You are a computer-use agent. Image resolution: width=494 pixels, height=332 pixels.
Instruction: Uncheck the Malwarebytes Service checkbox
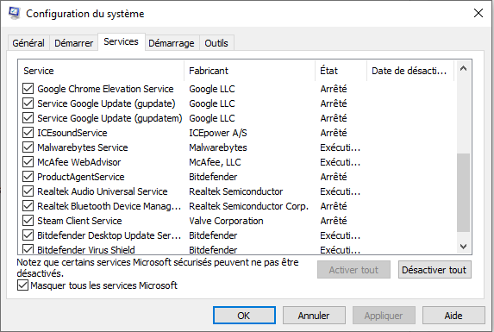click(28, 147)
